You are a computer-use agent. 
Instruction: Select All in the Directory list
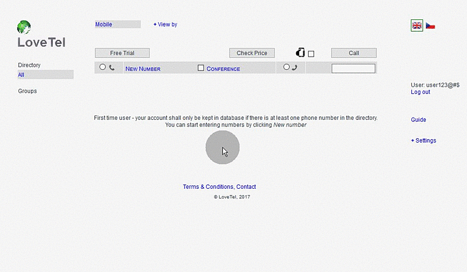tap(21, 75)
